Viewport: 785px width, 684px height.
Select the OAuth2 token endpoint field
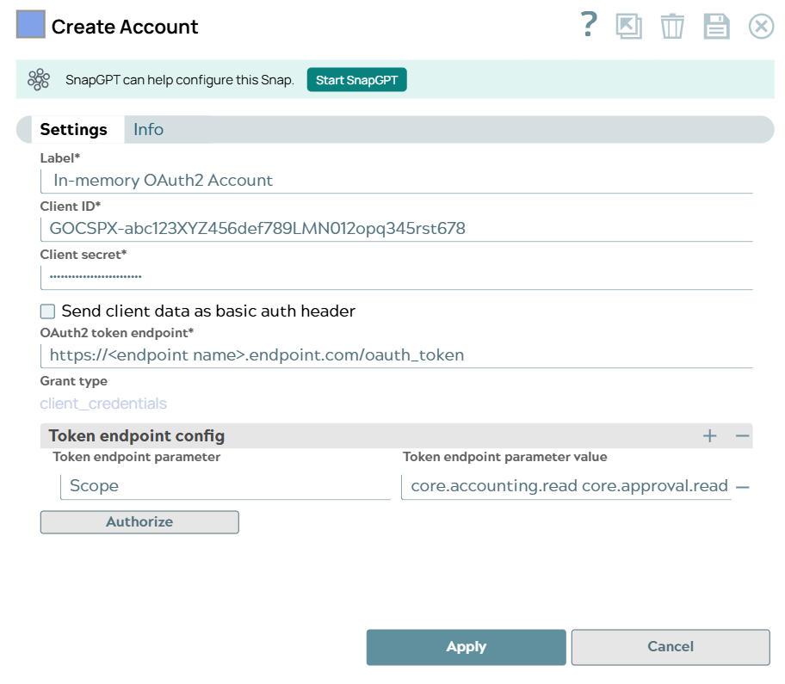point(396,355)
